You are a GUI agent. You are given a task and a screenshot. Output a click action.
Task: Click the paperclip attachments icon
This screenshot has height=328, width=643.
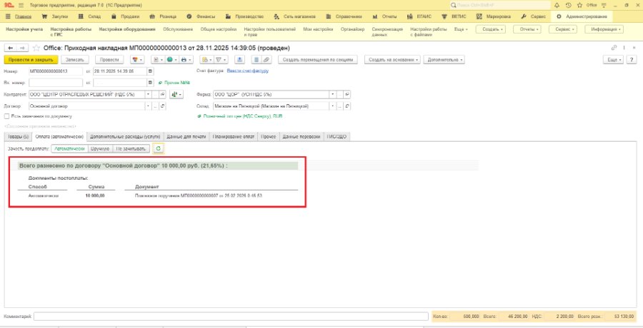(266, 60)
